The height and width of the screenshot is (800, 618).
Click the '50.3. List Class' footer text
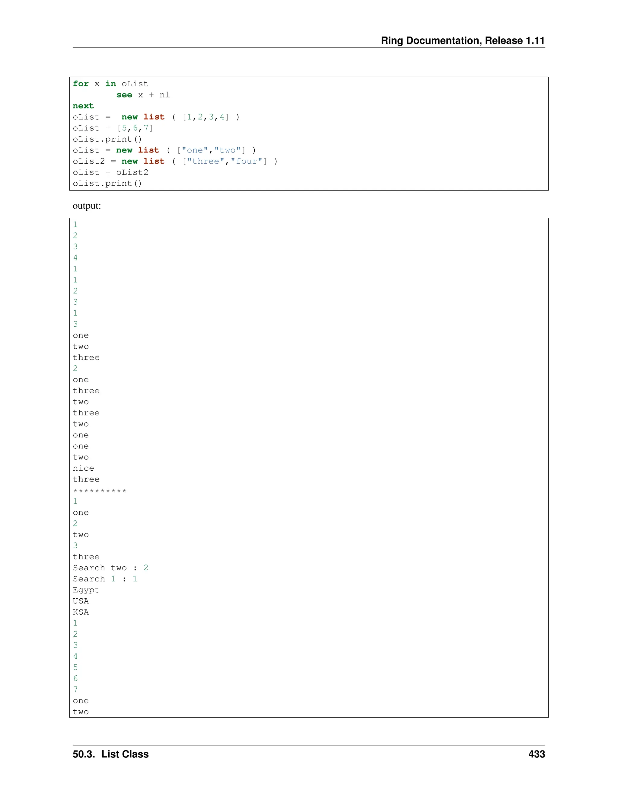(x=110, y=754)
